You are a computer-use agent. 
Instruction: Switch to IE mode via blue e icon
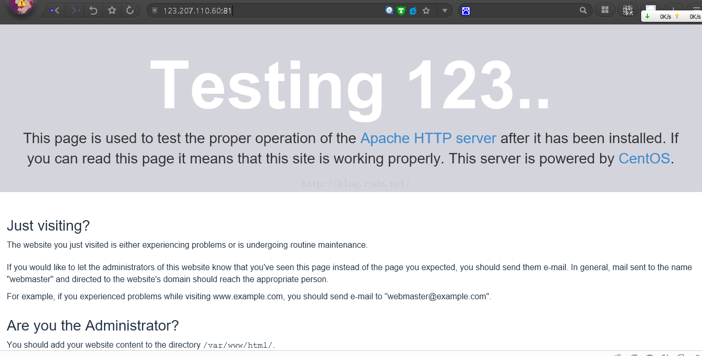click(413, 10)
